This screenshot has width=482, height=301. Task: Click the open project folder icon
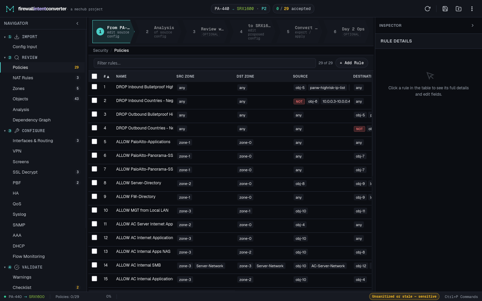[459, 9]
